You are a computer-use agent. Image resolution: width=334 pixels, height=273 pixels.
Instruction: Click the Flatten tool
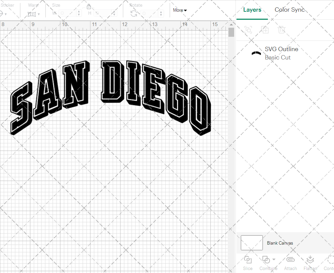tap(310, 263)
